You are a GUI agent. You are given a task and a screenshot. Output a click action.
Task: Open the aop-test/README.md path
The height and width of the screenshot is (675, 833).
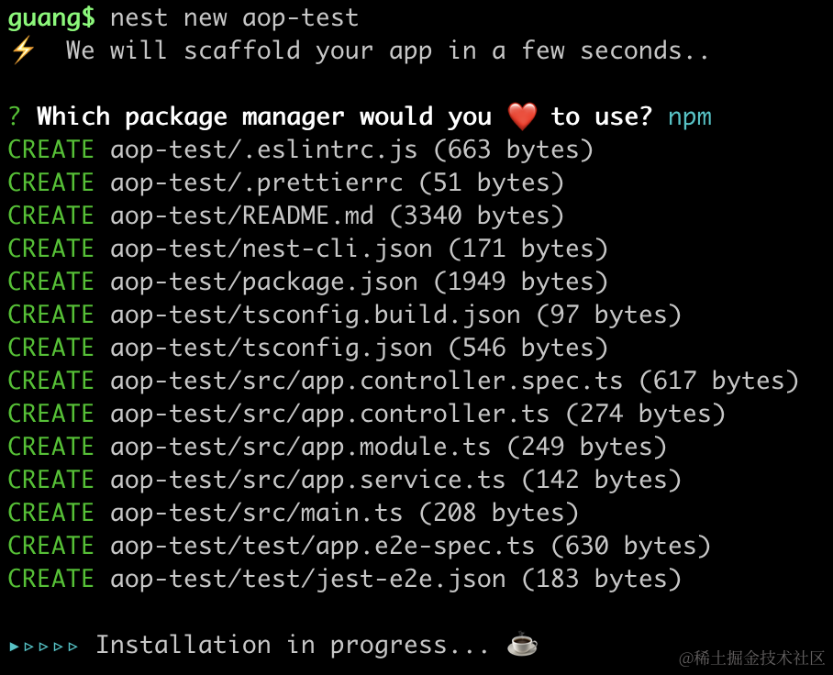[242, 216]
